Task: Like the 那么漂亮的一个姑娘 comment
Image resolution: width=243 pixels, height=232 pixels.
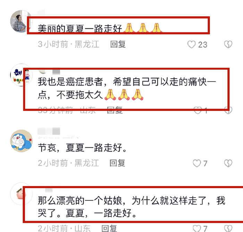Action: (197, 229)
